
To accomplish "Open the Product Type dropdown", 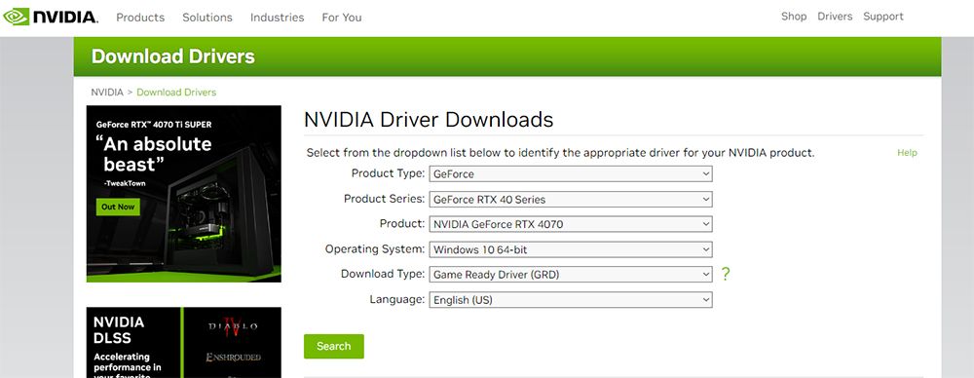I will pos(570,174).
